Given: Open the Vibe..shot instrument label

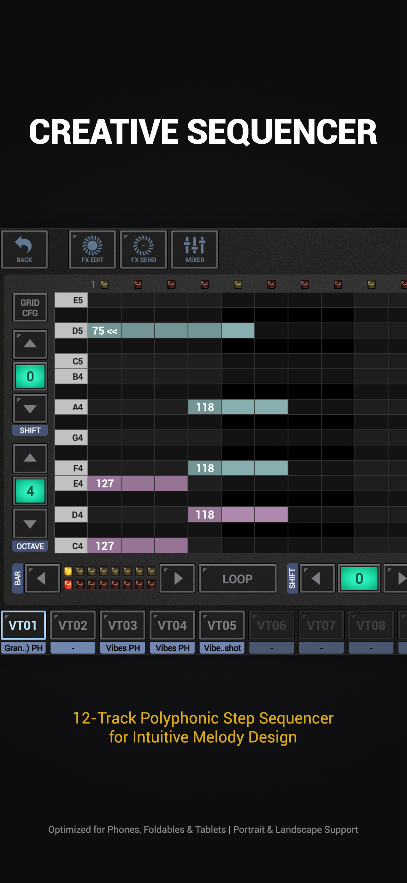Looking at the screenshot, I should tap(222, 648).
